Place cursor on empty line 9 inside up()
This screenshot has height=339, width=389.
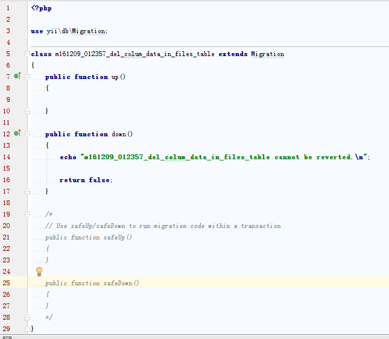pyautogui.click(x=209, y=100)
